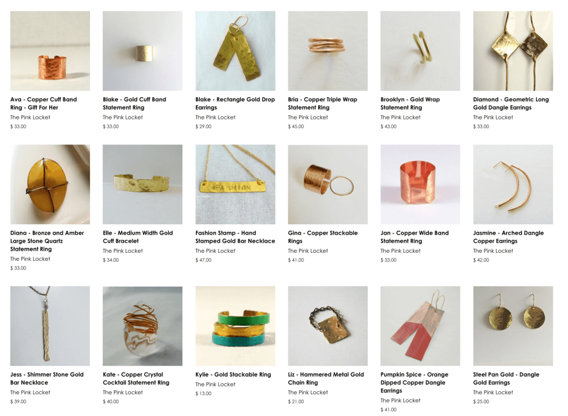Open Kate Copper Crystal Cocktail Statement Ring title
568x416 pixels.
tap(136, 379)
